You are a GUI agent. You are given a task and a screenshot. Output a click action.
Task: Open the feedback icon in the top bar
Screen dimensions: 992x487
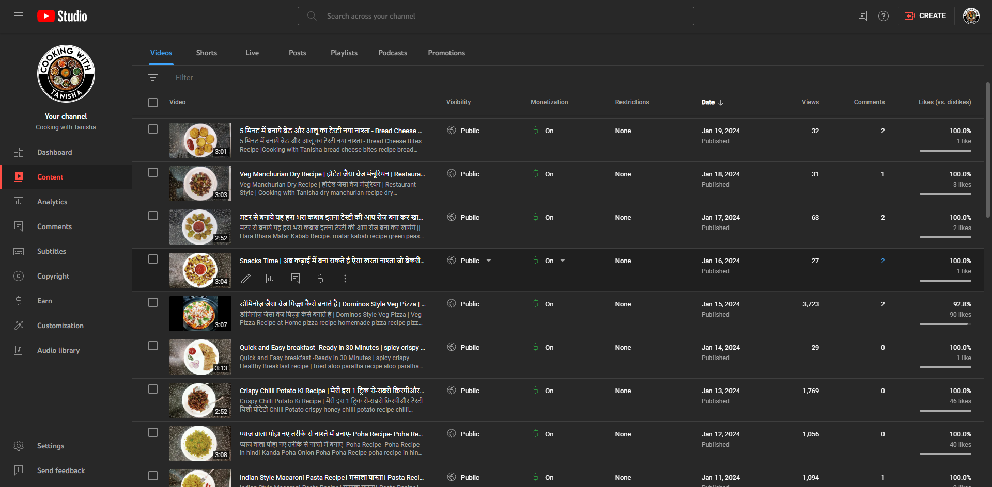click(x=863, y=16)
